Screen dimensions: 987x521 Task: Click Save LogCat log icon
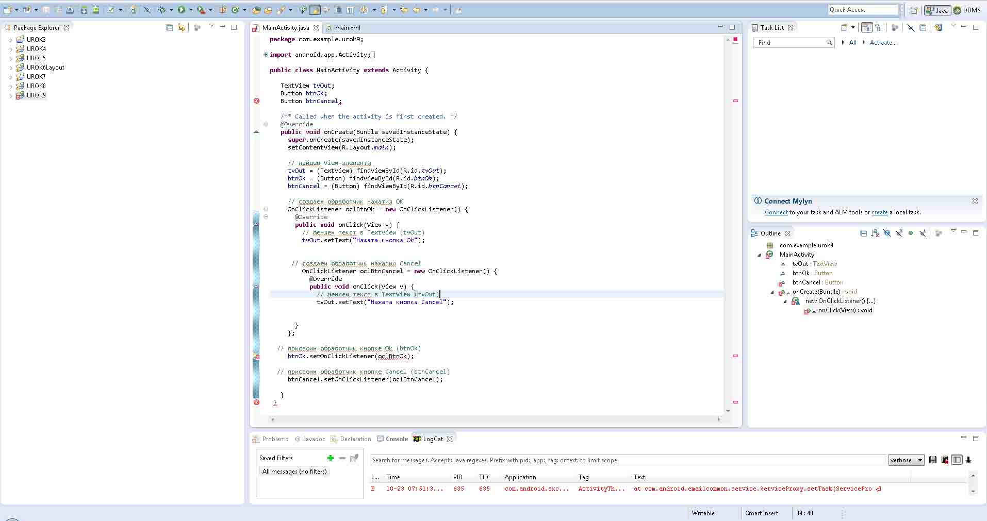coord(932,460)
